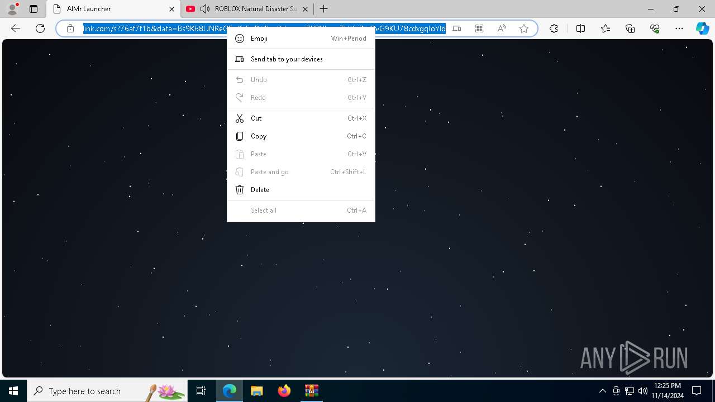Show hidden system tray icons

coord(603,391)
